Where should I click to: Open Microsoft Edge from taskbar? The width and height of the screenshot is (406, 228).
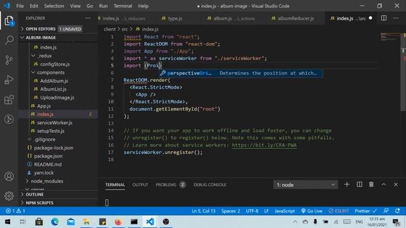point(55,222)
